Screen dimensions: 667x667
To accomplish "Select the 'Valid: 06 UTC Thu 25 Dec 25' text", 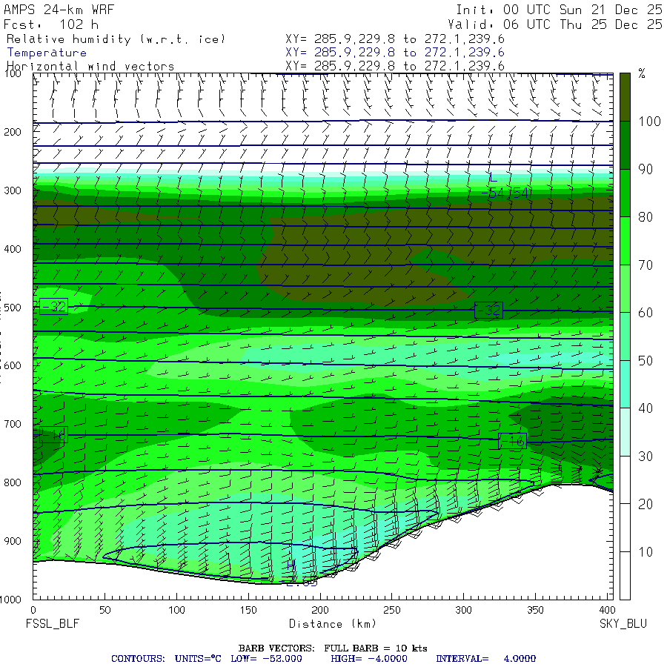I will [x=554, y=24].
